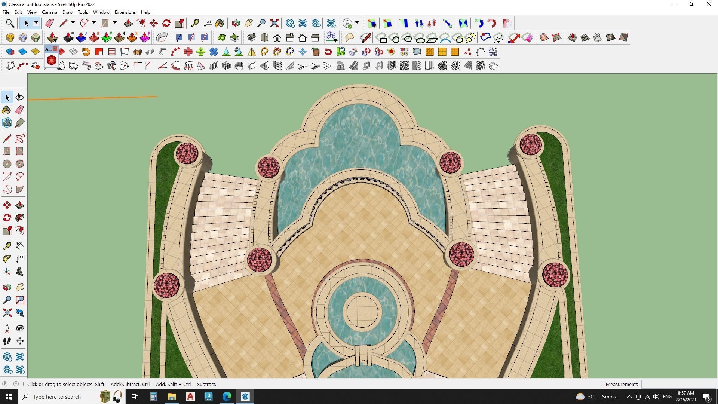Viewport: 718px width, 404px height.
Task: Select the Freehand tool in left toolbar
Action: 20,138
